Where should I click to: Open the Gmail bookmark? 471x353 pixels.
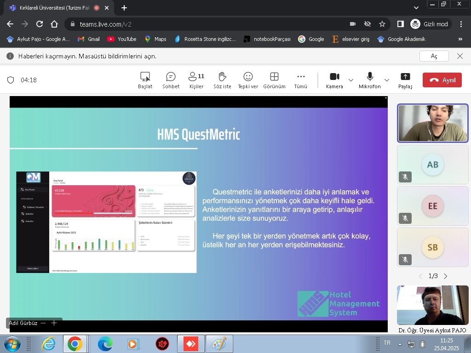[x=89, y=39]
